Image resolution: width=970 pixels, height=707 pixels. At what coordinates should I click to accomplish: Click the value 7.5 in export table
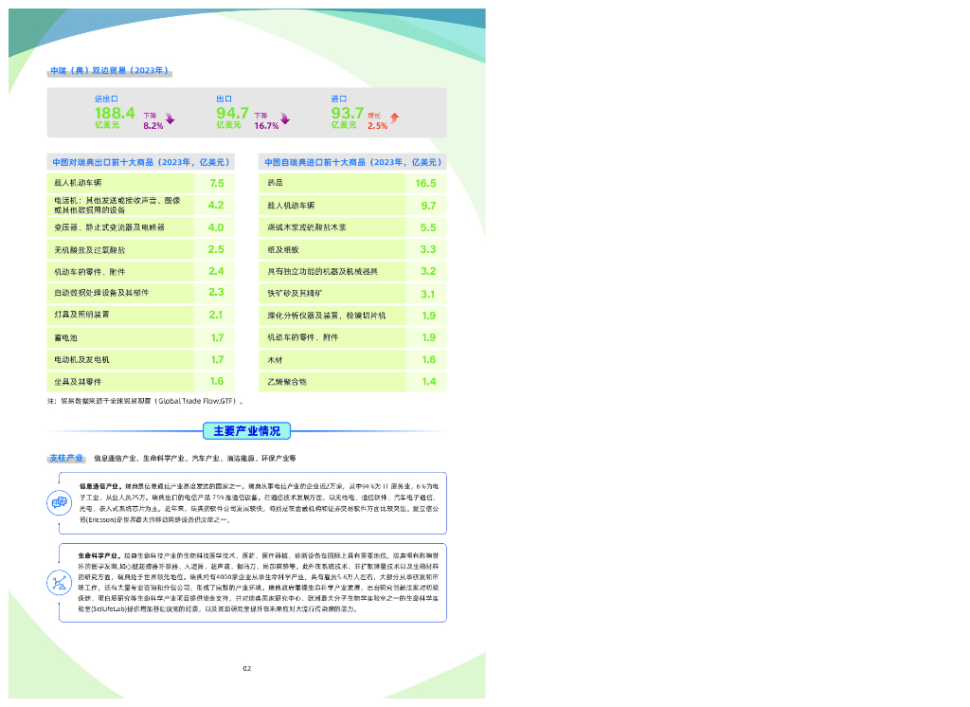[x=217, y=183]
